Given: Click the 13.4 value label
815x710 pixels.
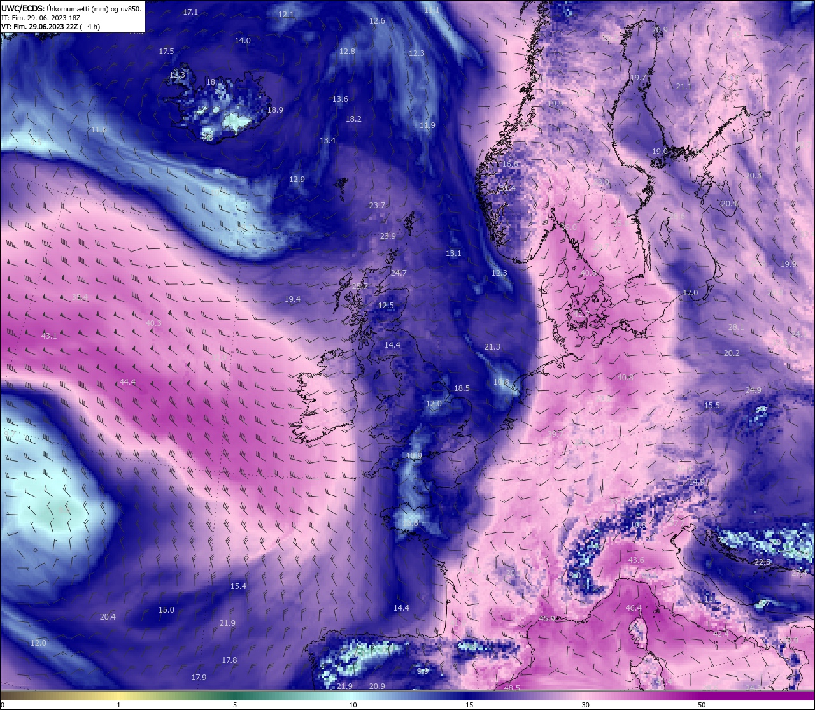Looking at the screenshot, I should click(327, 141).
